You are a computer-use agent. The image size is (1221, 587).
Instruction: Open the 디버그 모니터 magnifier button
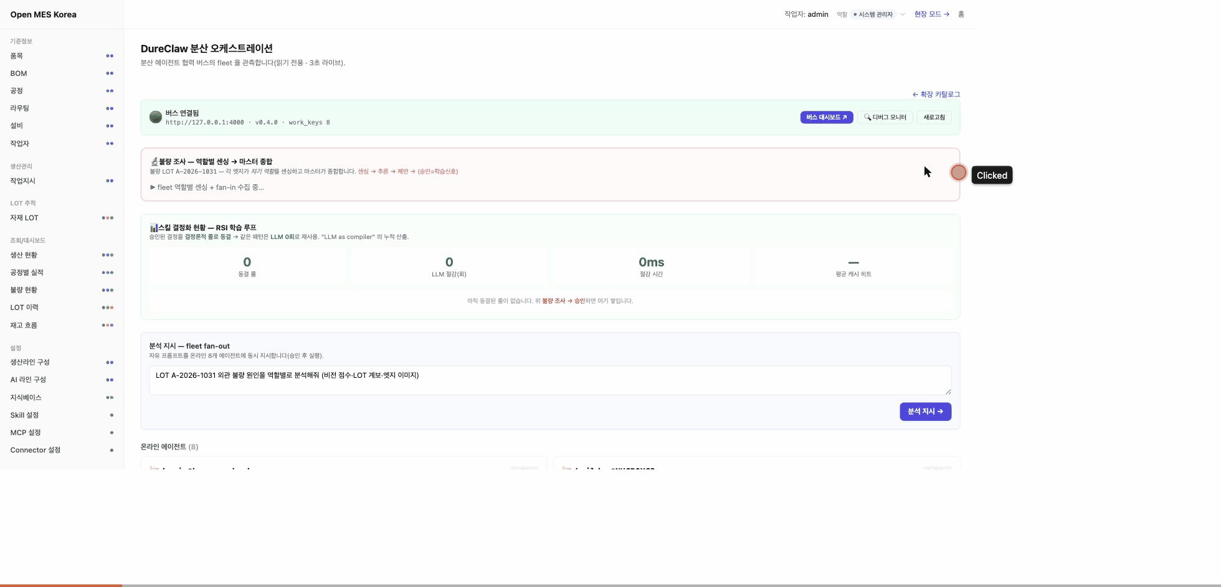[x=885, y=117]
